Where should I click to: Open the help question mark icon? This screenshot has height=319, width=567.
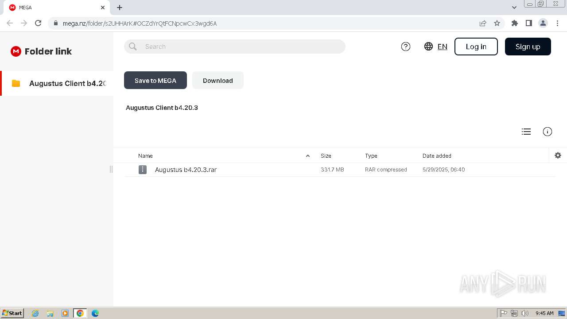coord(406,47)
